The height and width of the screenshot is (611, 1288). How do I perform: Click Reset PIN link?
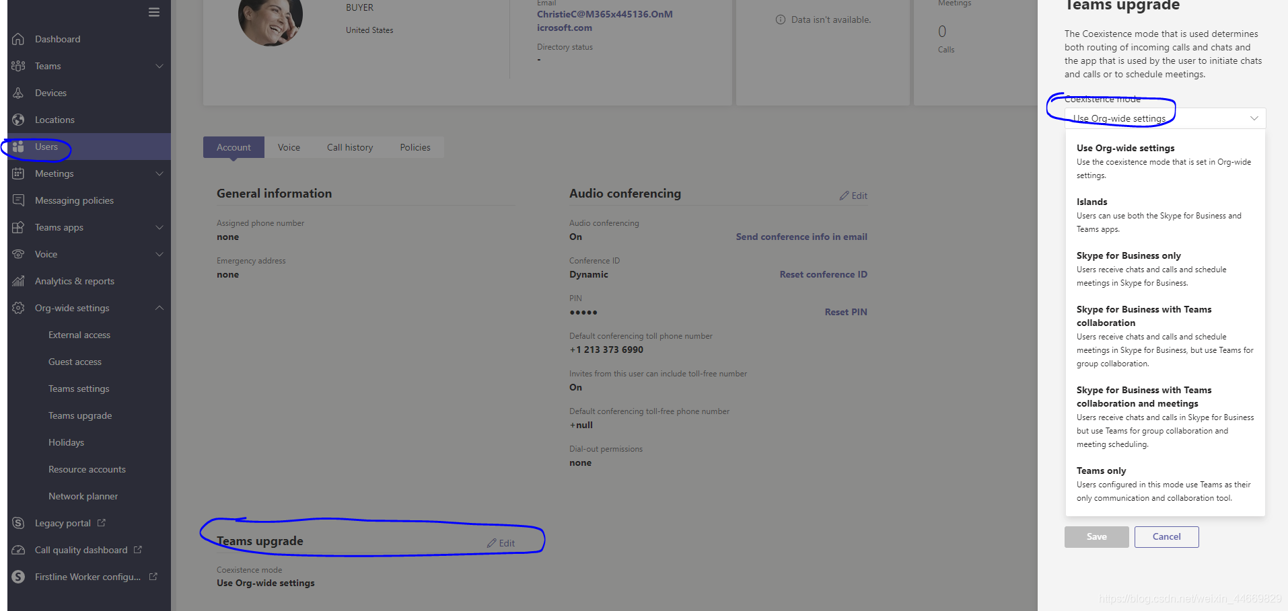coord(846,312)
